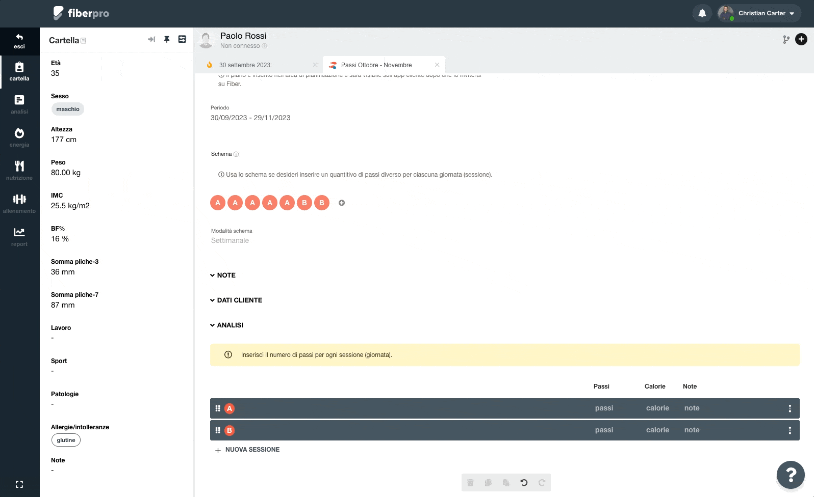This screenshot has height=497, width=814.
Task: Click the copy icon in bottom toolbar
Action: (x=488, y=483)
